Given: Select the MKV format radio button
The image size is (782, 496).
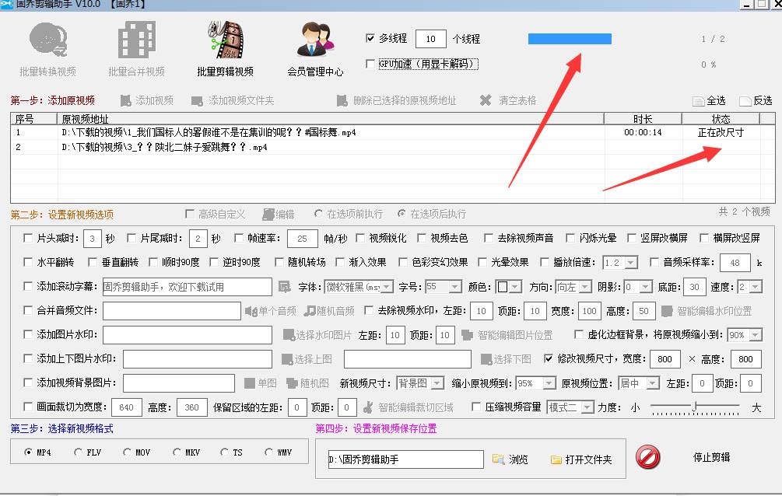Looking at the screenshot, I should click(177, 452).
